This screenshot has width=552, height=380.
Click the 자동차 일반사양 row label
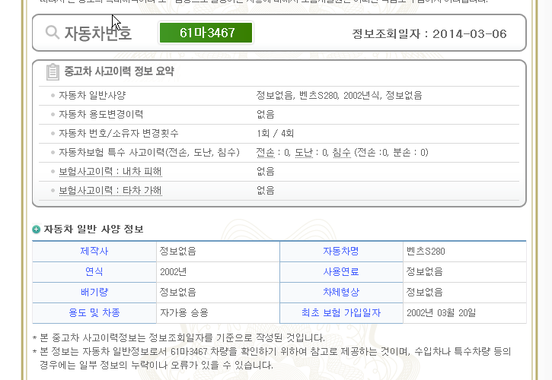click(92, 96)
